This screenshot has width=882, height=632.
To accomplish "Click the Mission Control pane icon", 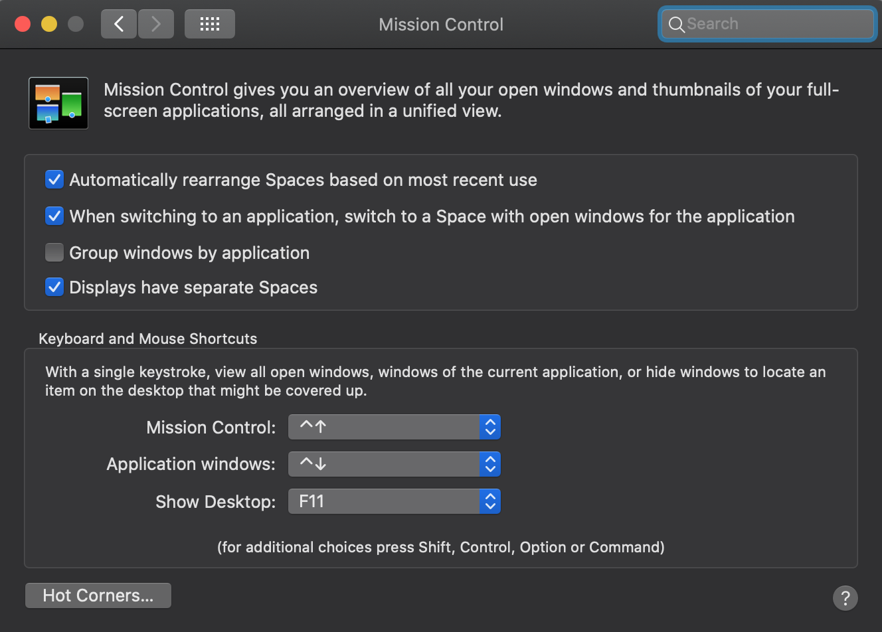I will (x=58, y=103).
